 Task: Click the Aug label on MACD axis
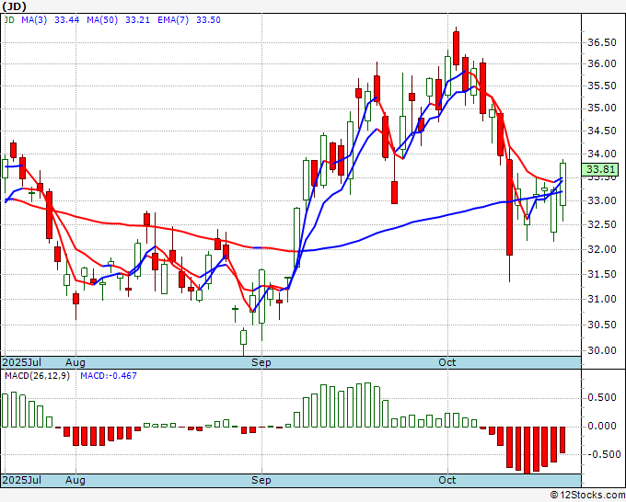[75, 480]
